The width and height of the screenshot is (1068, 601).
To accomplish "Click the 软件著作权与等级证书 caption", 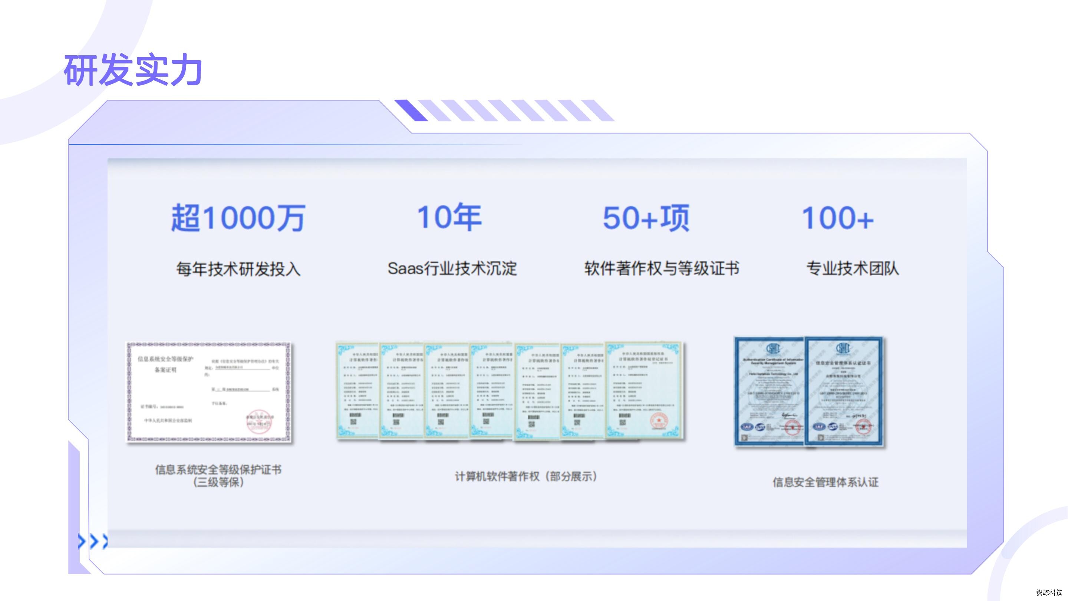I will click(x=662, y=268).
